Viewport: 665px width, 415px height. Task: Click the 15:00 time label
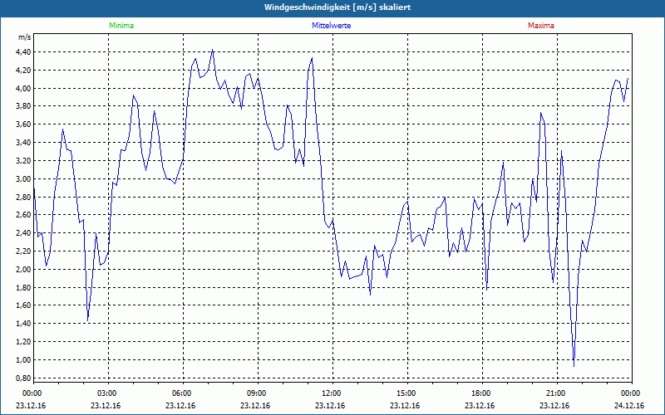pos(407,393)
